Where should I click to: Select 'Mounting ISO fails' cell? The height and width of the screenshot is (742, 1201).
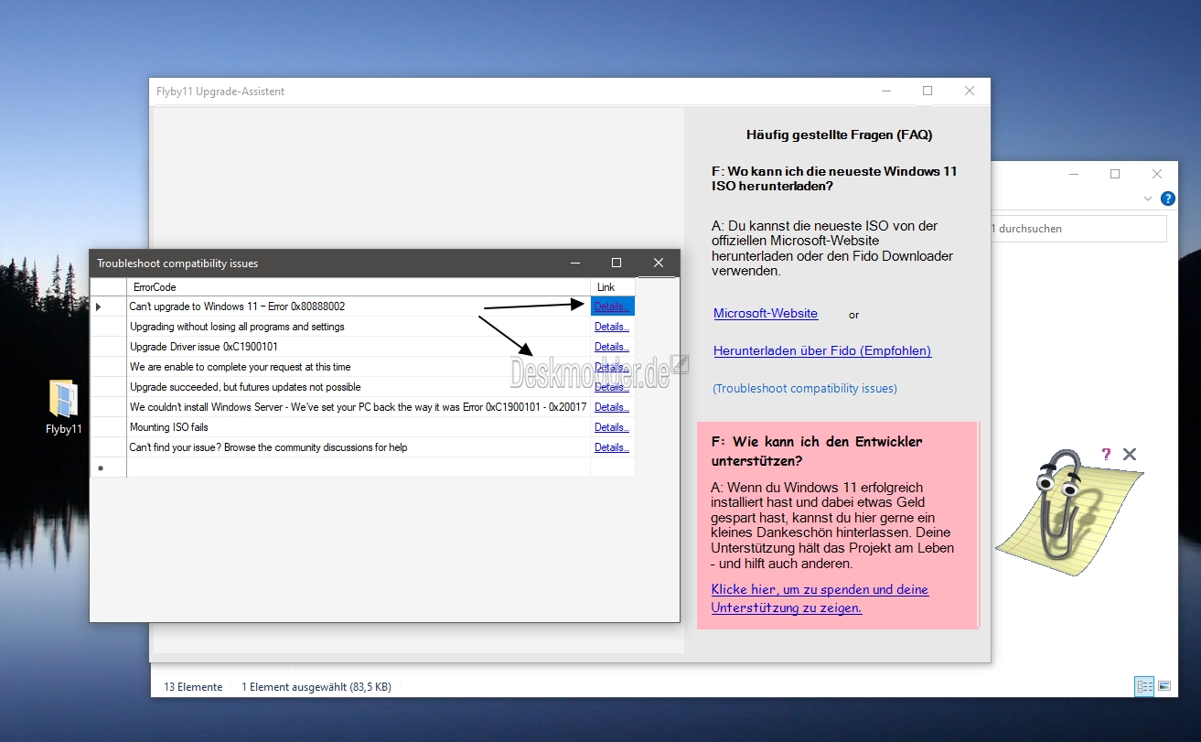pos(359,427)
